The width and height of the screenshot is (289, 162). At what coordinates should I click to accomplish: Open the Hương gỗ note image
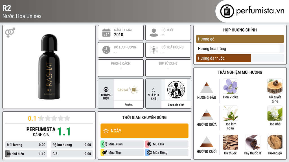point(275,142)
